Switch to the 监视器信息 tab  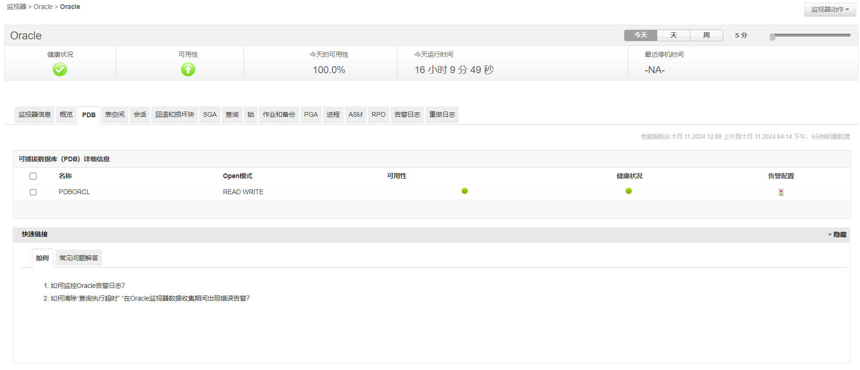tap(35, 115)
